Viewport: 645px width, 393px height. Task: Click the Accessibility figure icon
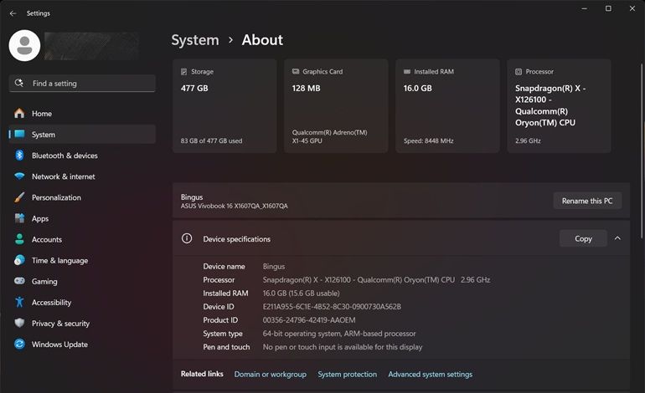pos(19,302)
